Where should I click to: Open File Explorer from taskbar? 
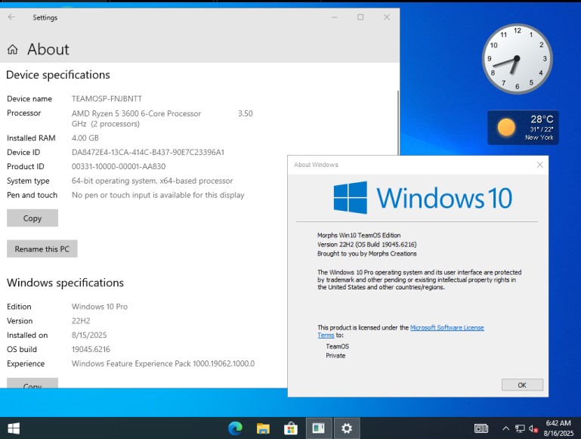263,428
